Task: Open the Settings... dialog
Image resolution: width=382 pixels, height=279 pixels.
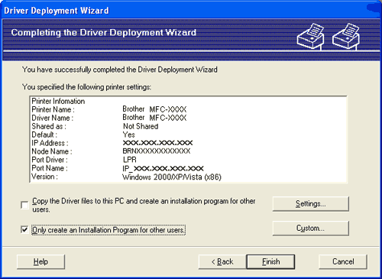Action: (310, 204)
